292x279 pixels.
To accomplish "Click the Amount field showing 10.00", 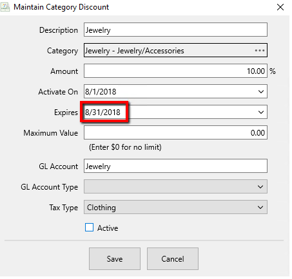I will 175,71.
